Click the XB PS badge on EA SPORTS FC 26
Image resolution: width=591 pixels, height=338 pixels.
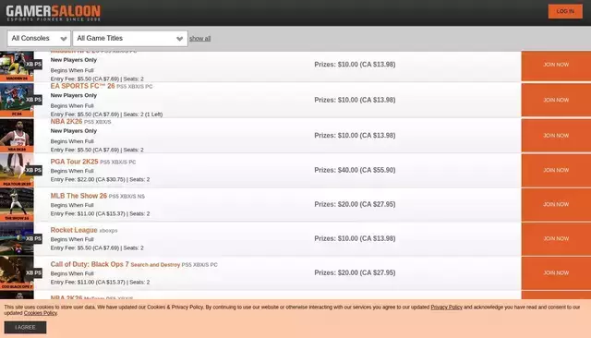point(34,100)
